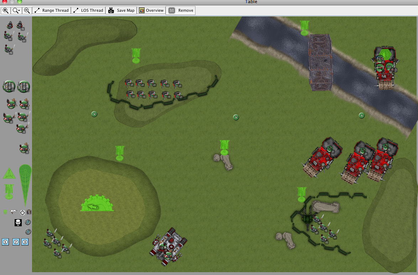Click the zoom out magnifier icon
Image resolution: width=418 pixels, height=275 pixels.
coord(27,10)
